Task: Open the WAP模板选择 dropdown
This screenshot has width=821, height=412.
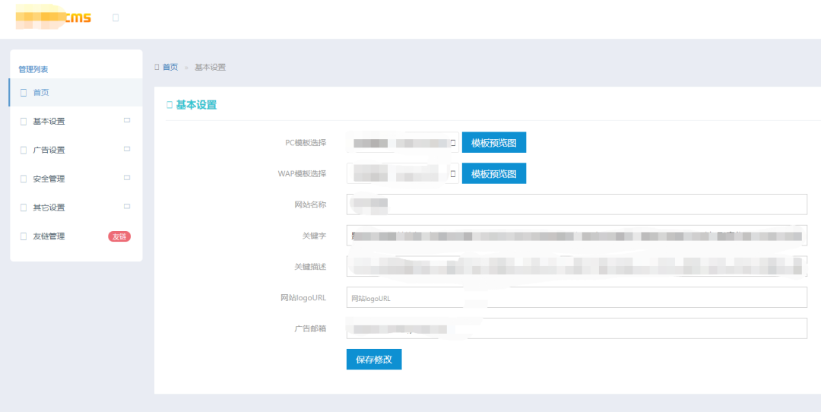Action: coord(403,174)
